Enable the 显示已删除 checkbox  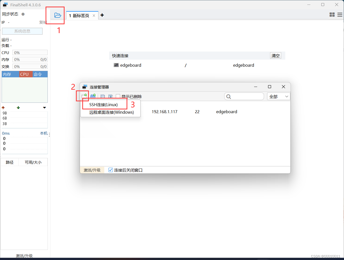point(118,96)
